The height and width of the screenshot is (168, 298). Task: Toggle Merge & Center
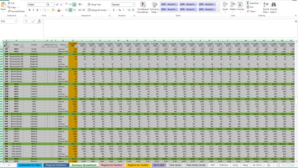97,10
